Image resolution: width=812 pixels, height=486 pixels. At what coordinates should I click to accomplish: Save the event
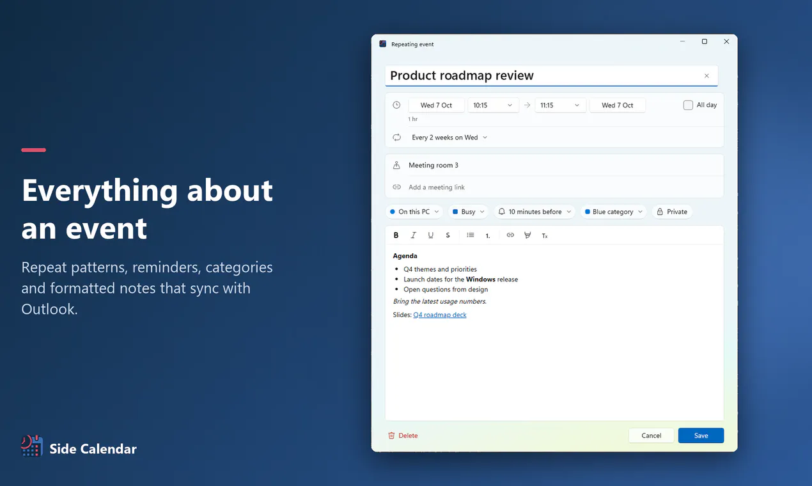click(701, 435)
